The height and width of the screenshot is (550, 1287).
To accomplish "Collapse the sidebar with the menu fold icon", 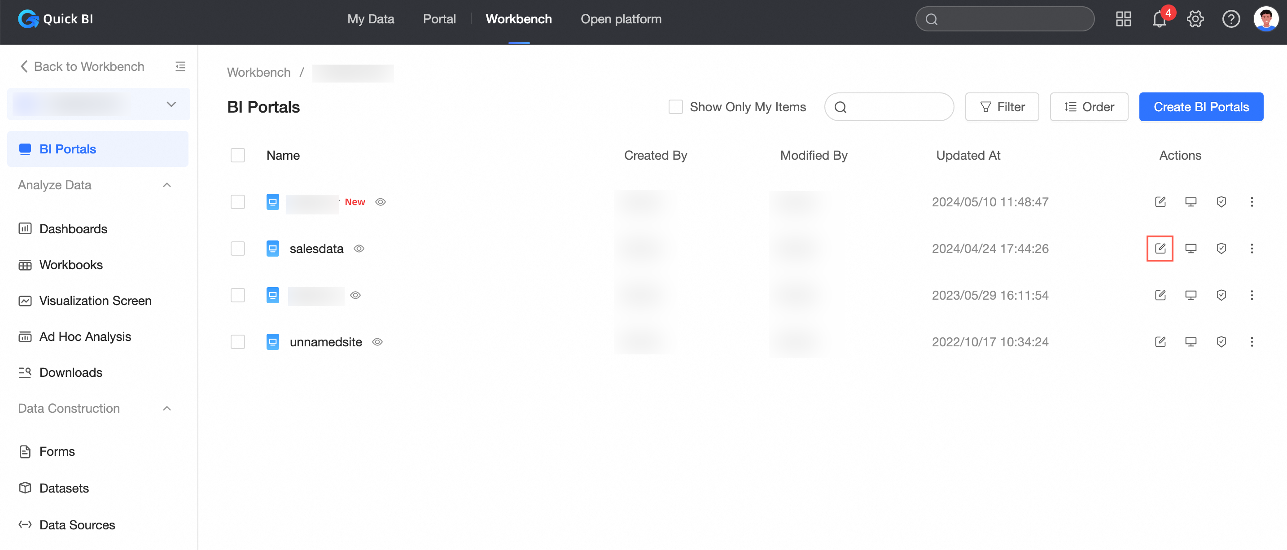I will pyautogui.click(x=180, y=66).
